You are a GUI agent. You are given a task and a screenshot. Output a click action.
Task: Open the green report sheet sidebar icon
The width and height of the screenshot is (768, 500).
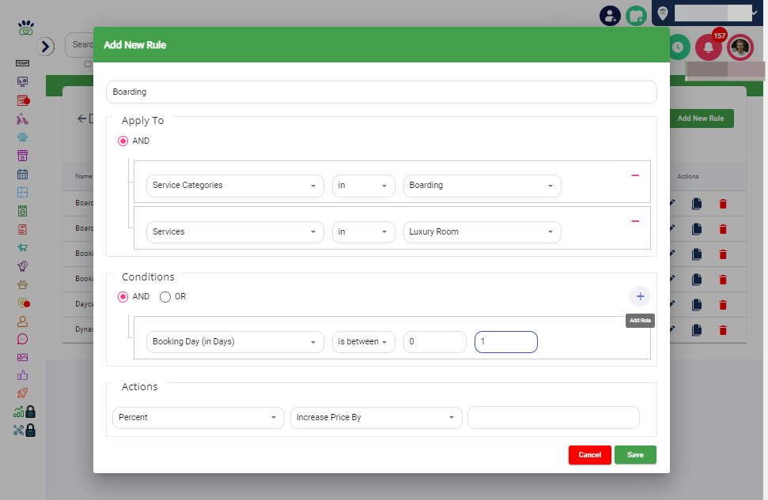[x=22, y=211]
